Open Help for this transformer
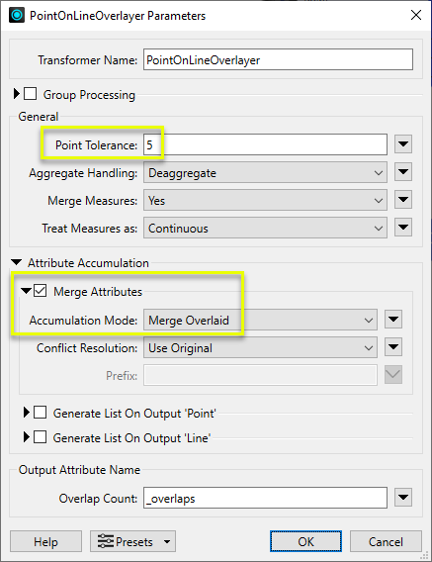 [45, 541]
